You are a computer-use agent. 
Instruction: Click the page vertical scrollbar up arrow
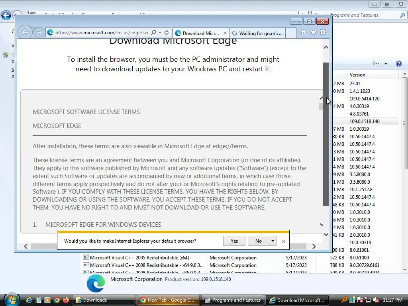tap(326, 47)
